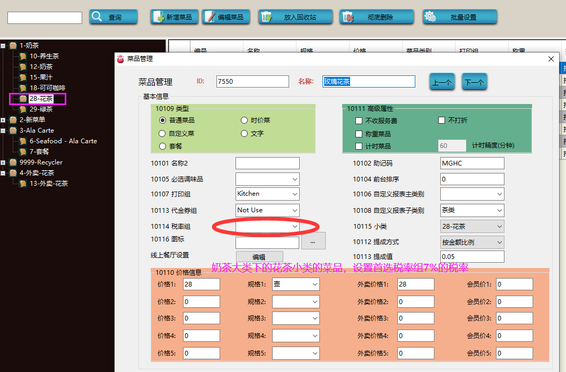The width and height of the screenshot is (566, 372).
Task: Collapse the 3-Ala Carte tree node
Action: pos(3,131)
